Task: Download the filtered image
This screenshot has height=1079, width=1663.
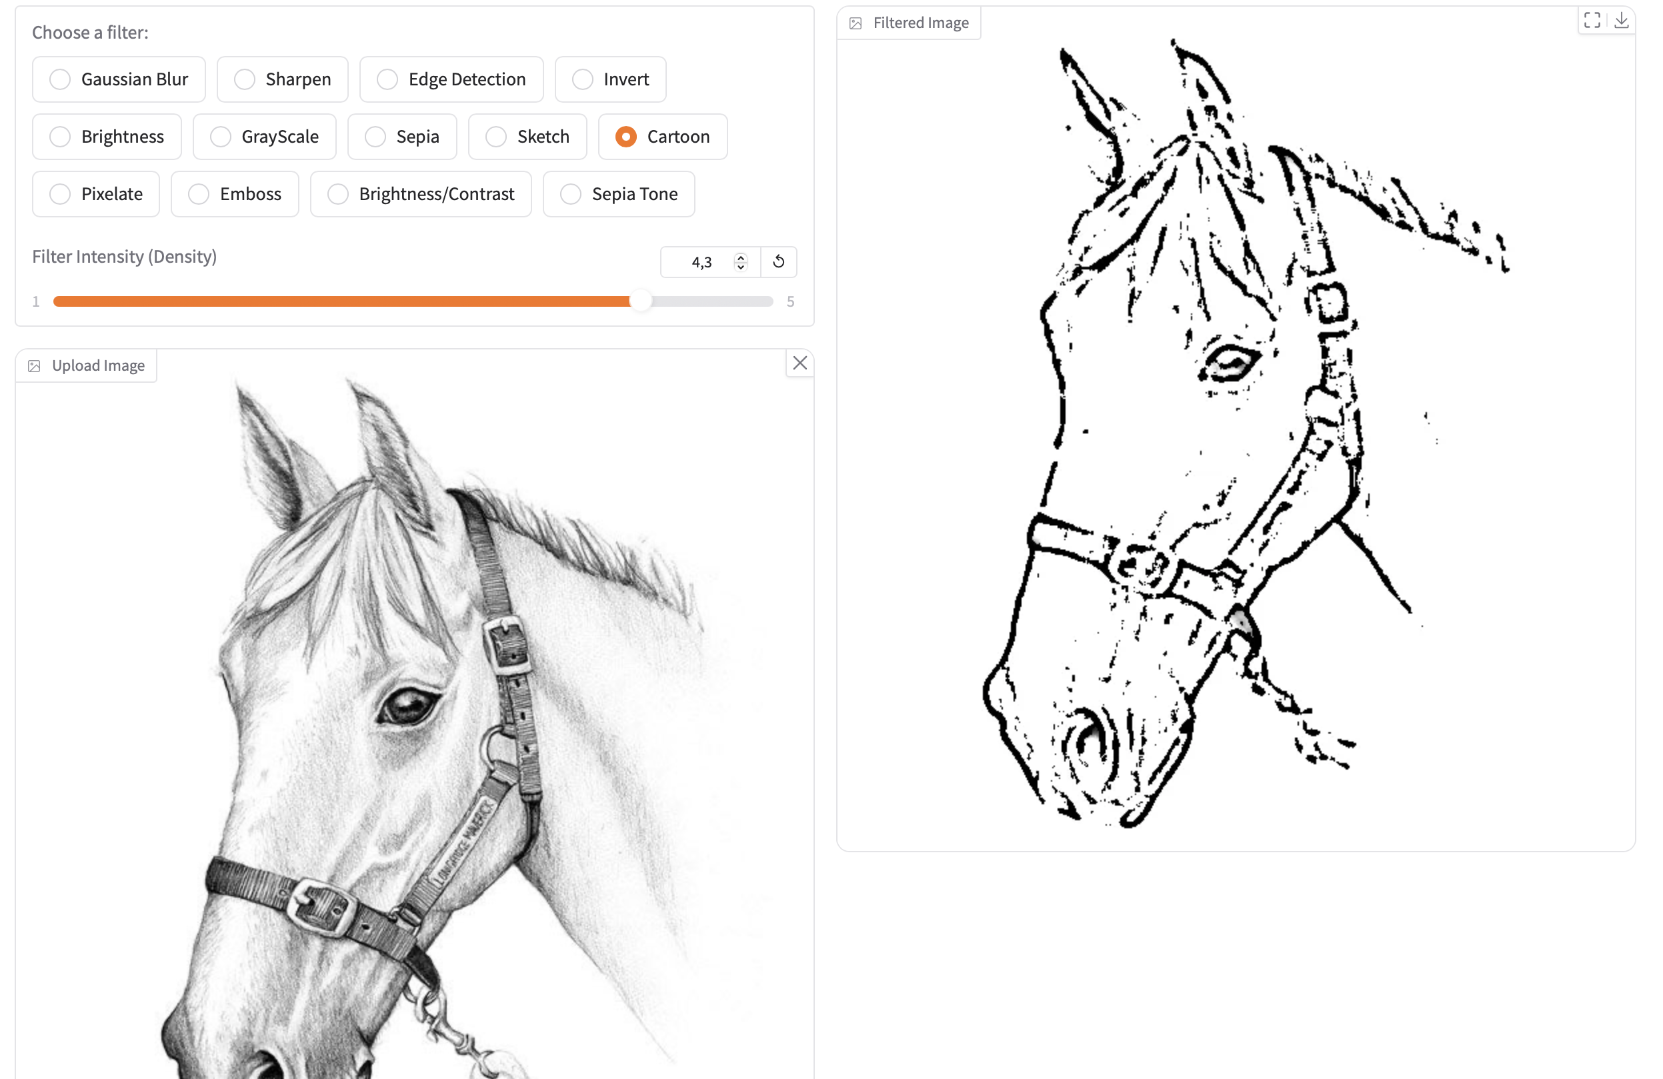Action: [x=1622, y=20]
